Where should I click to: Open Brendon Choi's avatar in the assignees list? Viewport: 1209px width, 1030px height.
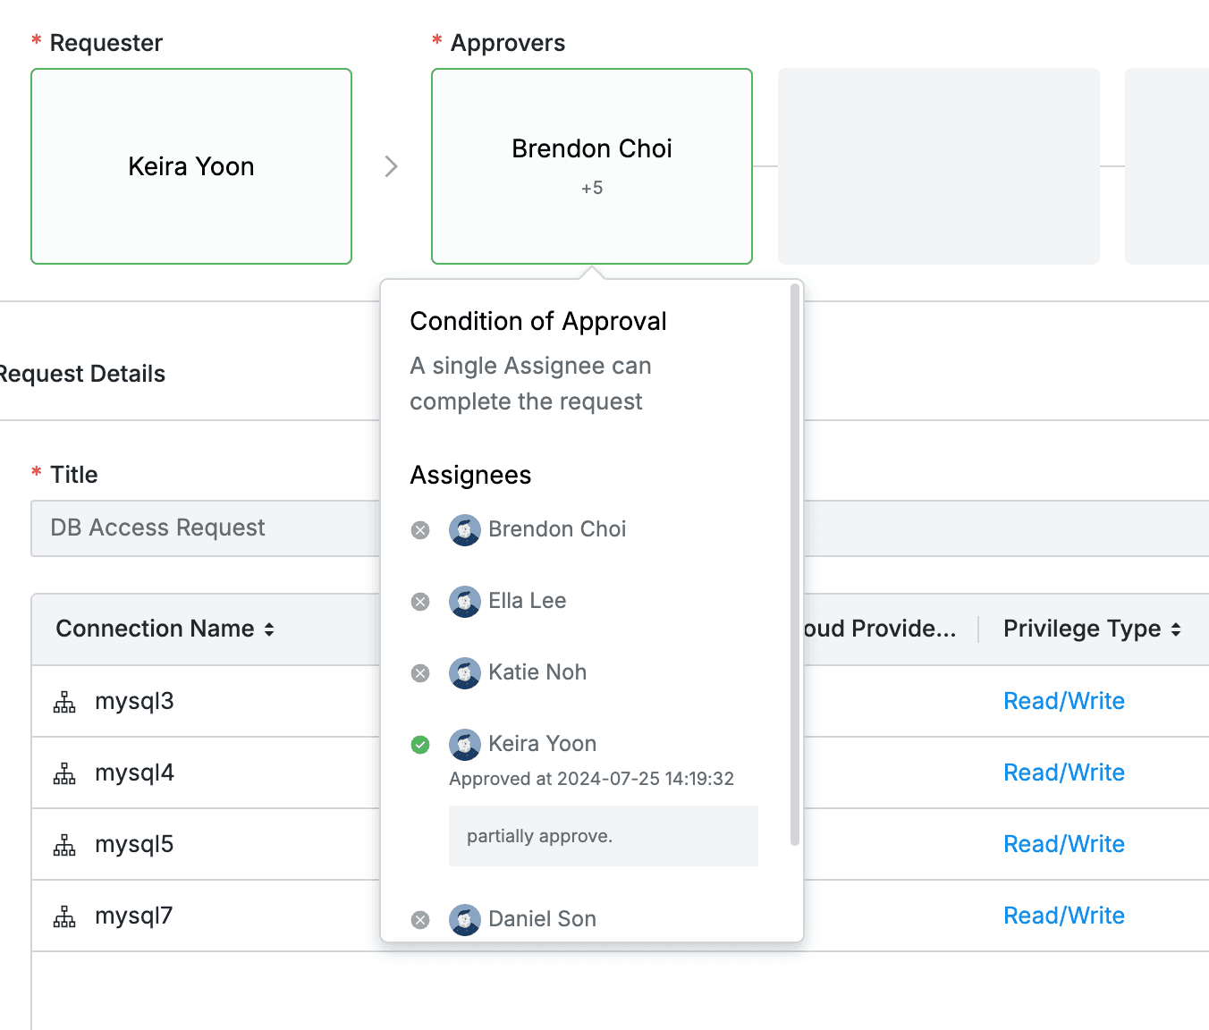pos(465,529)
